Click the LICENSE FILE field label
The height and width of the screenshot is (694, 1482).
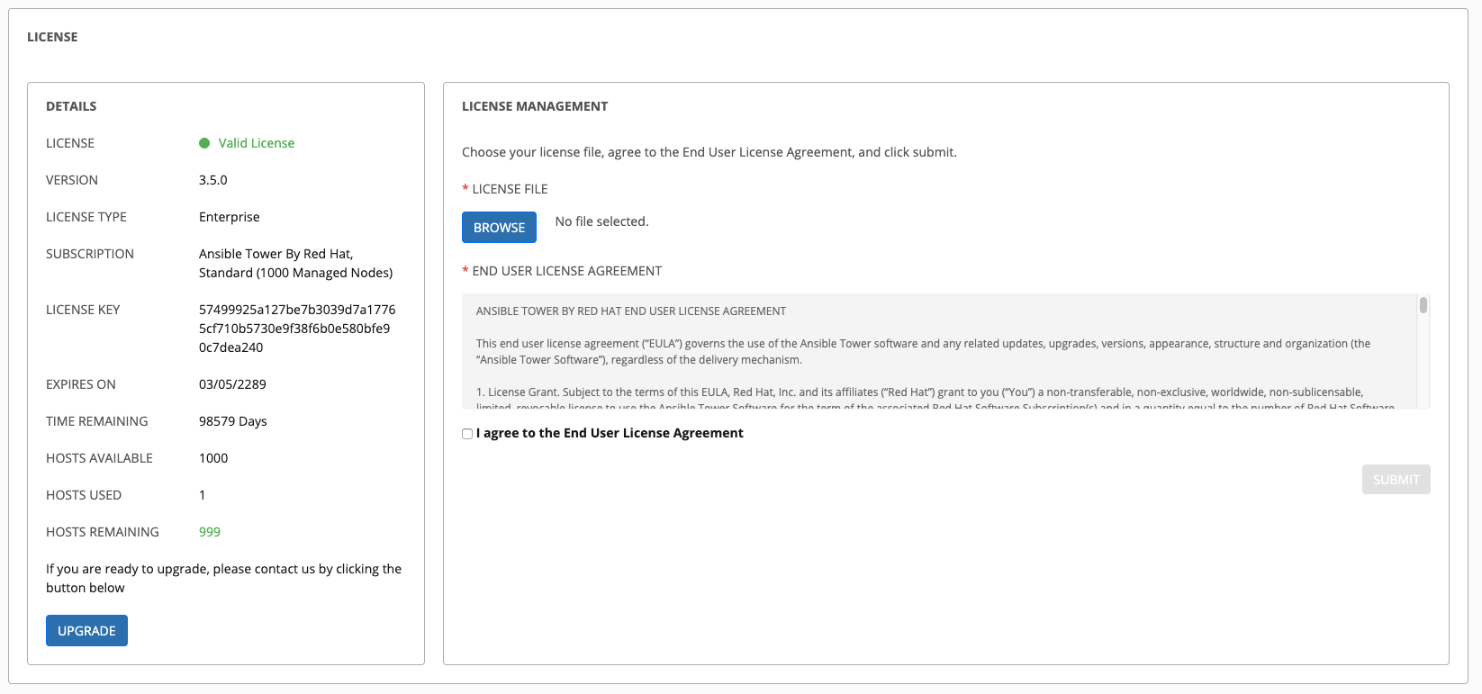pos(510,189)
